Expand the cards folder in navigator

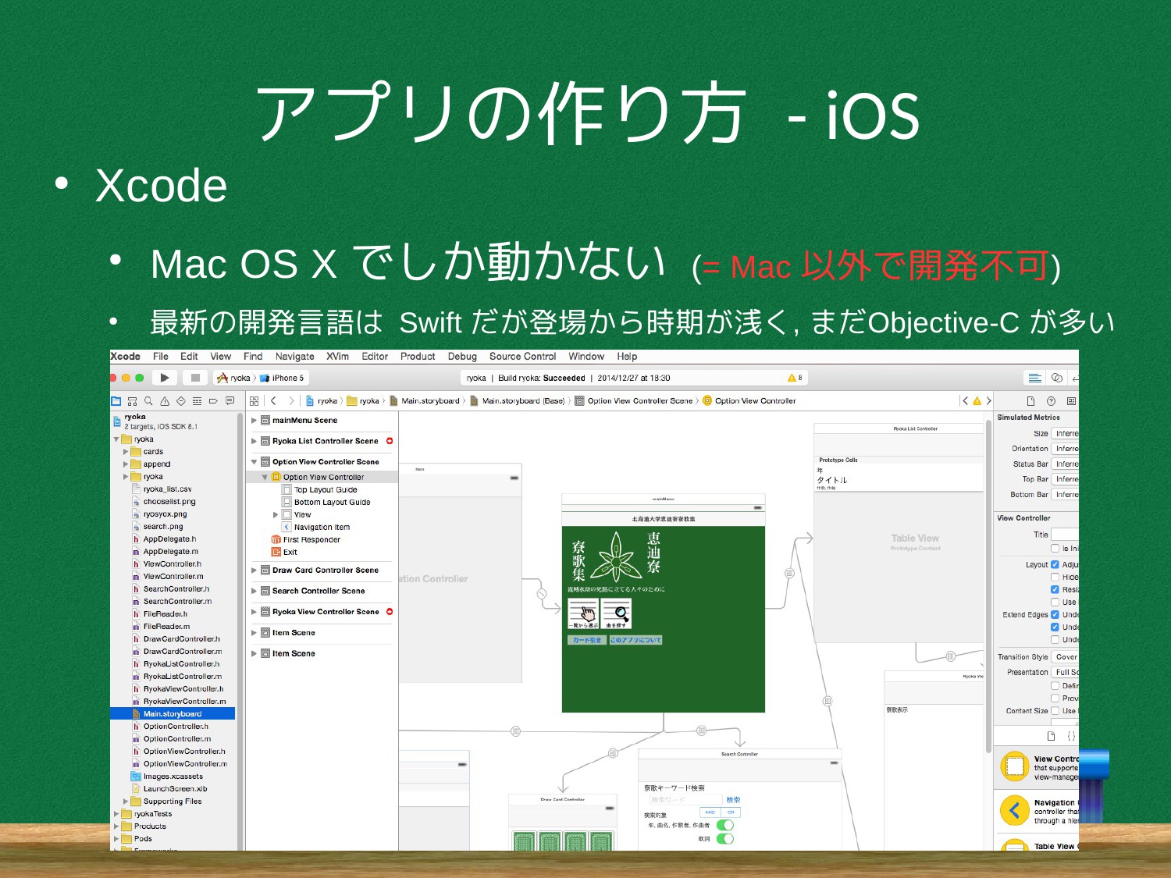click(126, 452)
